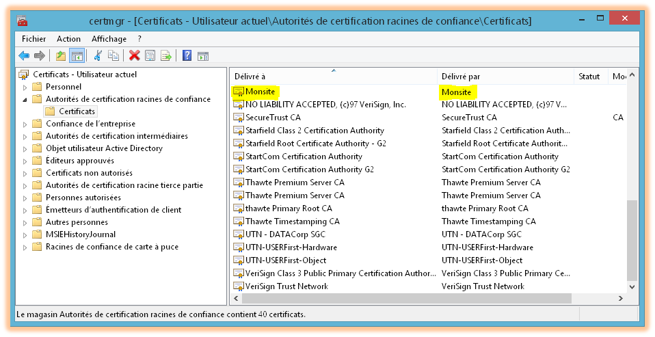
Task: Click certificate icon of Monsite row
Action: 239,92
